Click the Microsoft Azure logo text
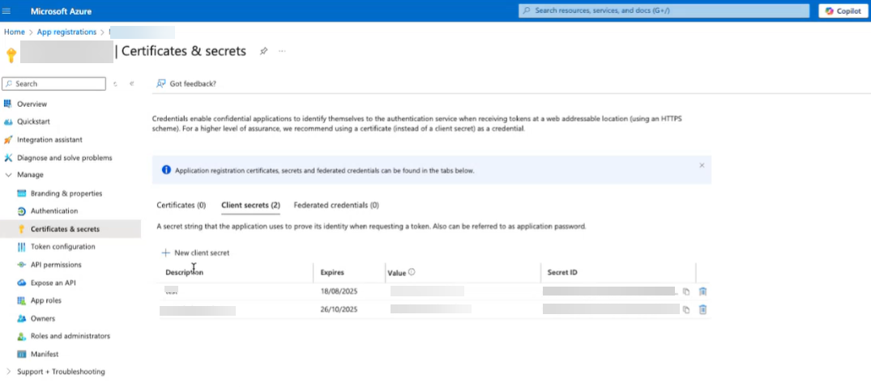The width and height of the screenshot is (871, 387). (61, 11)
